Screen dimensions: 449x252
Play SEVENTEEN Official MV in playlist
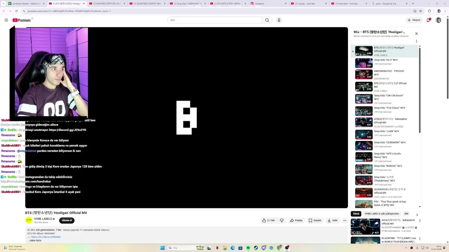pos(385,193)
